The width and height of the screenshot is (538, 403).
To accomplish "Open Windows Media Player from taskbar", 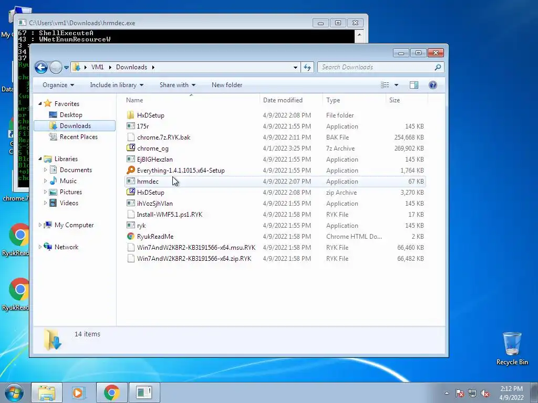I will [78, 393].
